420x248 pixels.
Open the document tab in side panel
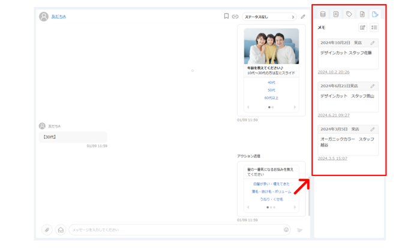[362, 14]
